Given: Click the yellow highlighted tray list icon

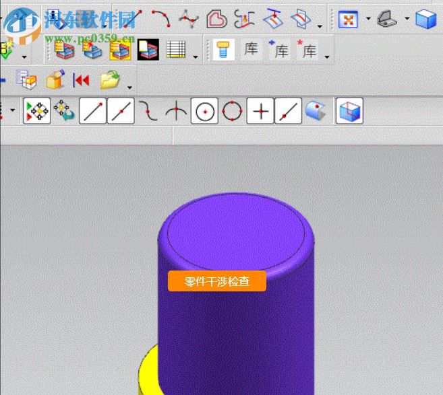Looking at the screenshot, I should point(120,50).
